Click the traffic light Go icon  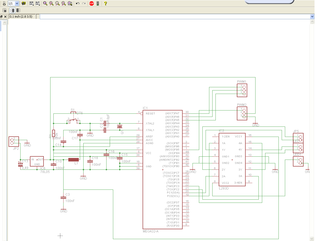98,3
